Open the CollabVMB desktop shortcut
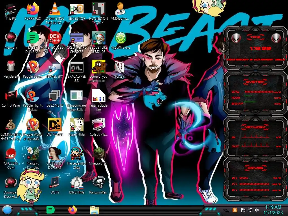 pyautogui.click(x=98, y=127)
